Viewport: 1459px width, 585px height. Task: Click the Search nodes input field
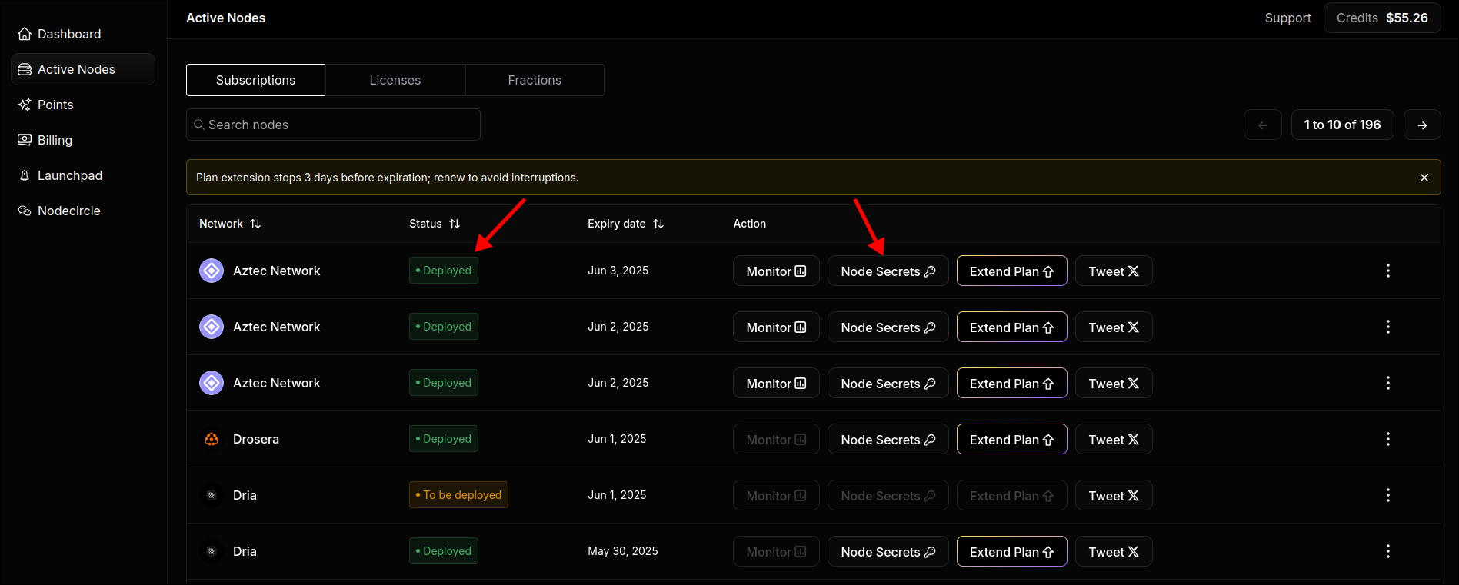(333, 125)
